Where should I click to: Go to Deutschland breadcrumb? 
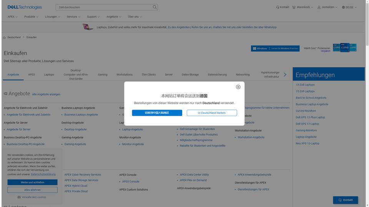[x=14, y=38]
